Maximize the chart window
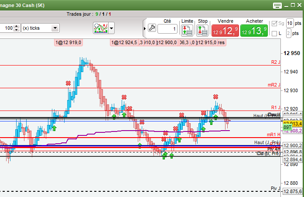This screenshot has height=197, width=304. pyautogui.click(x=293, y=5)
